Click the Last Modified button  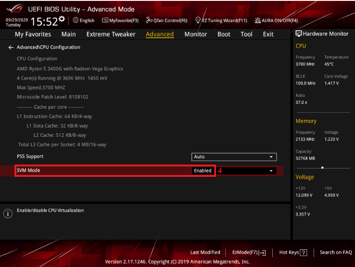(x=205, y=252)
